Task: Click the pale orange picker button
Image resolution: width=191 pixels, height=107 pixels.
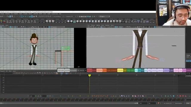Action: pos(99,70)
